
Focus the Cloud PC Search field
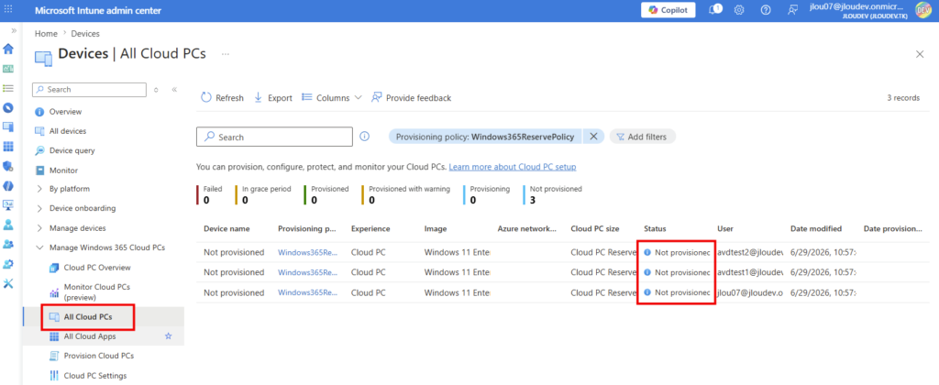274,137
